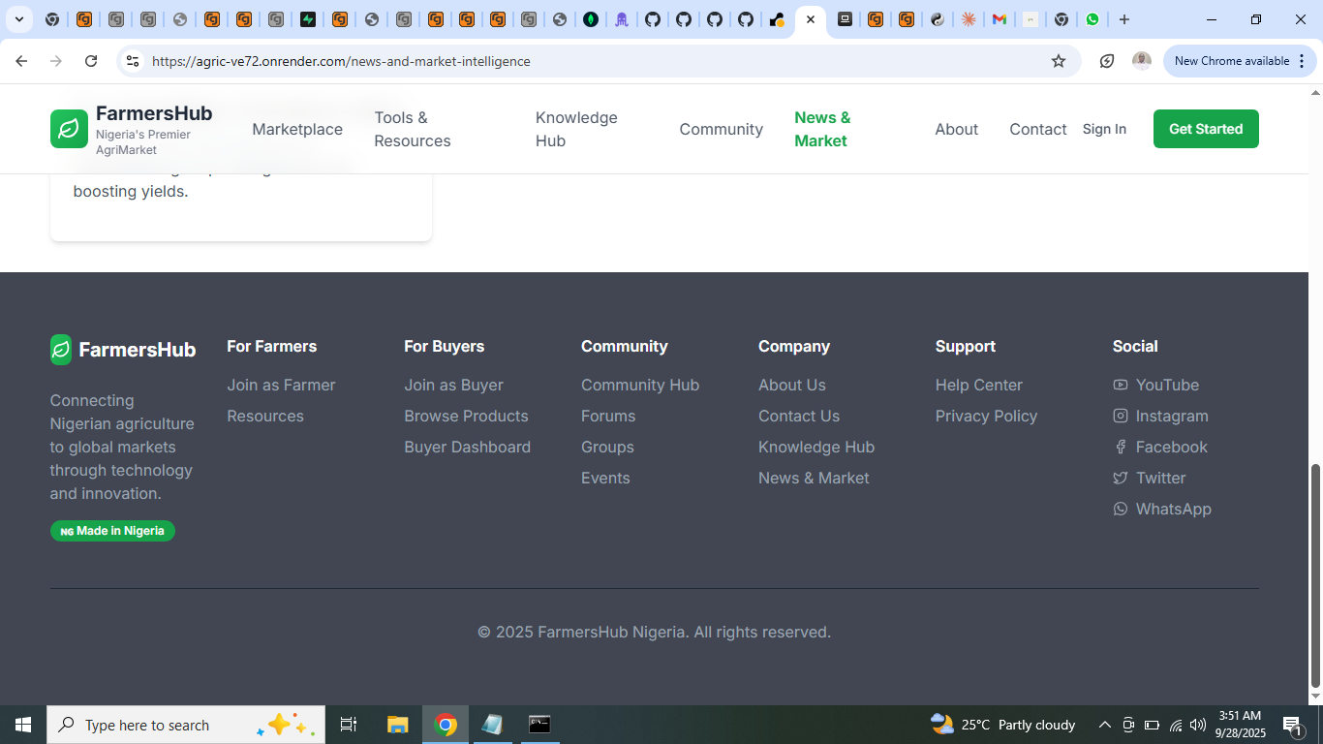Go to Community in the top navigation
Viewport: 1323px width, 744px height.
721,129
